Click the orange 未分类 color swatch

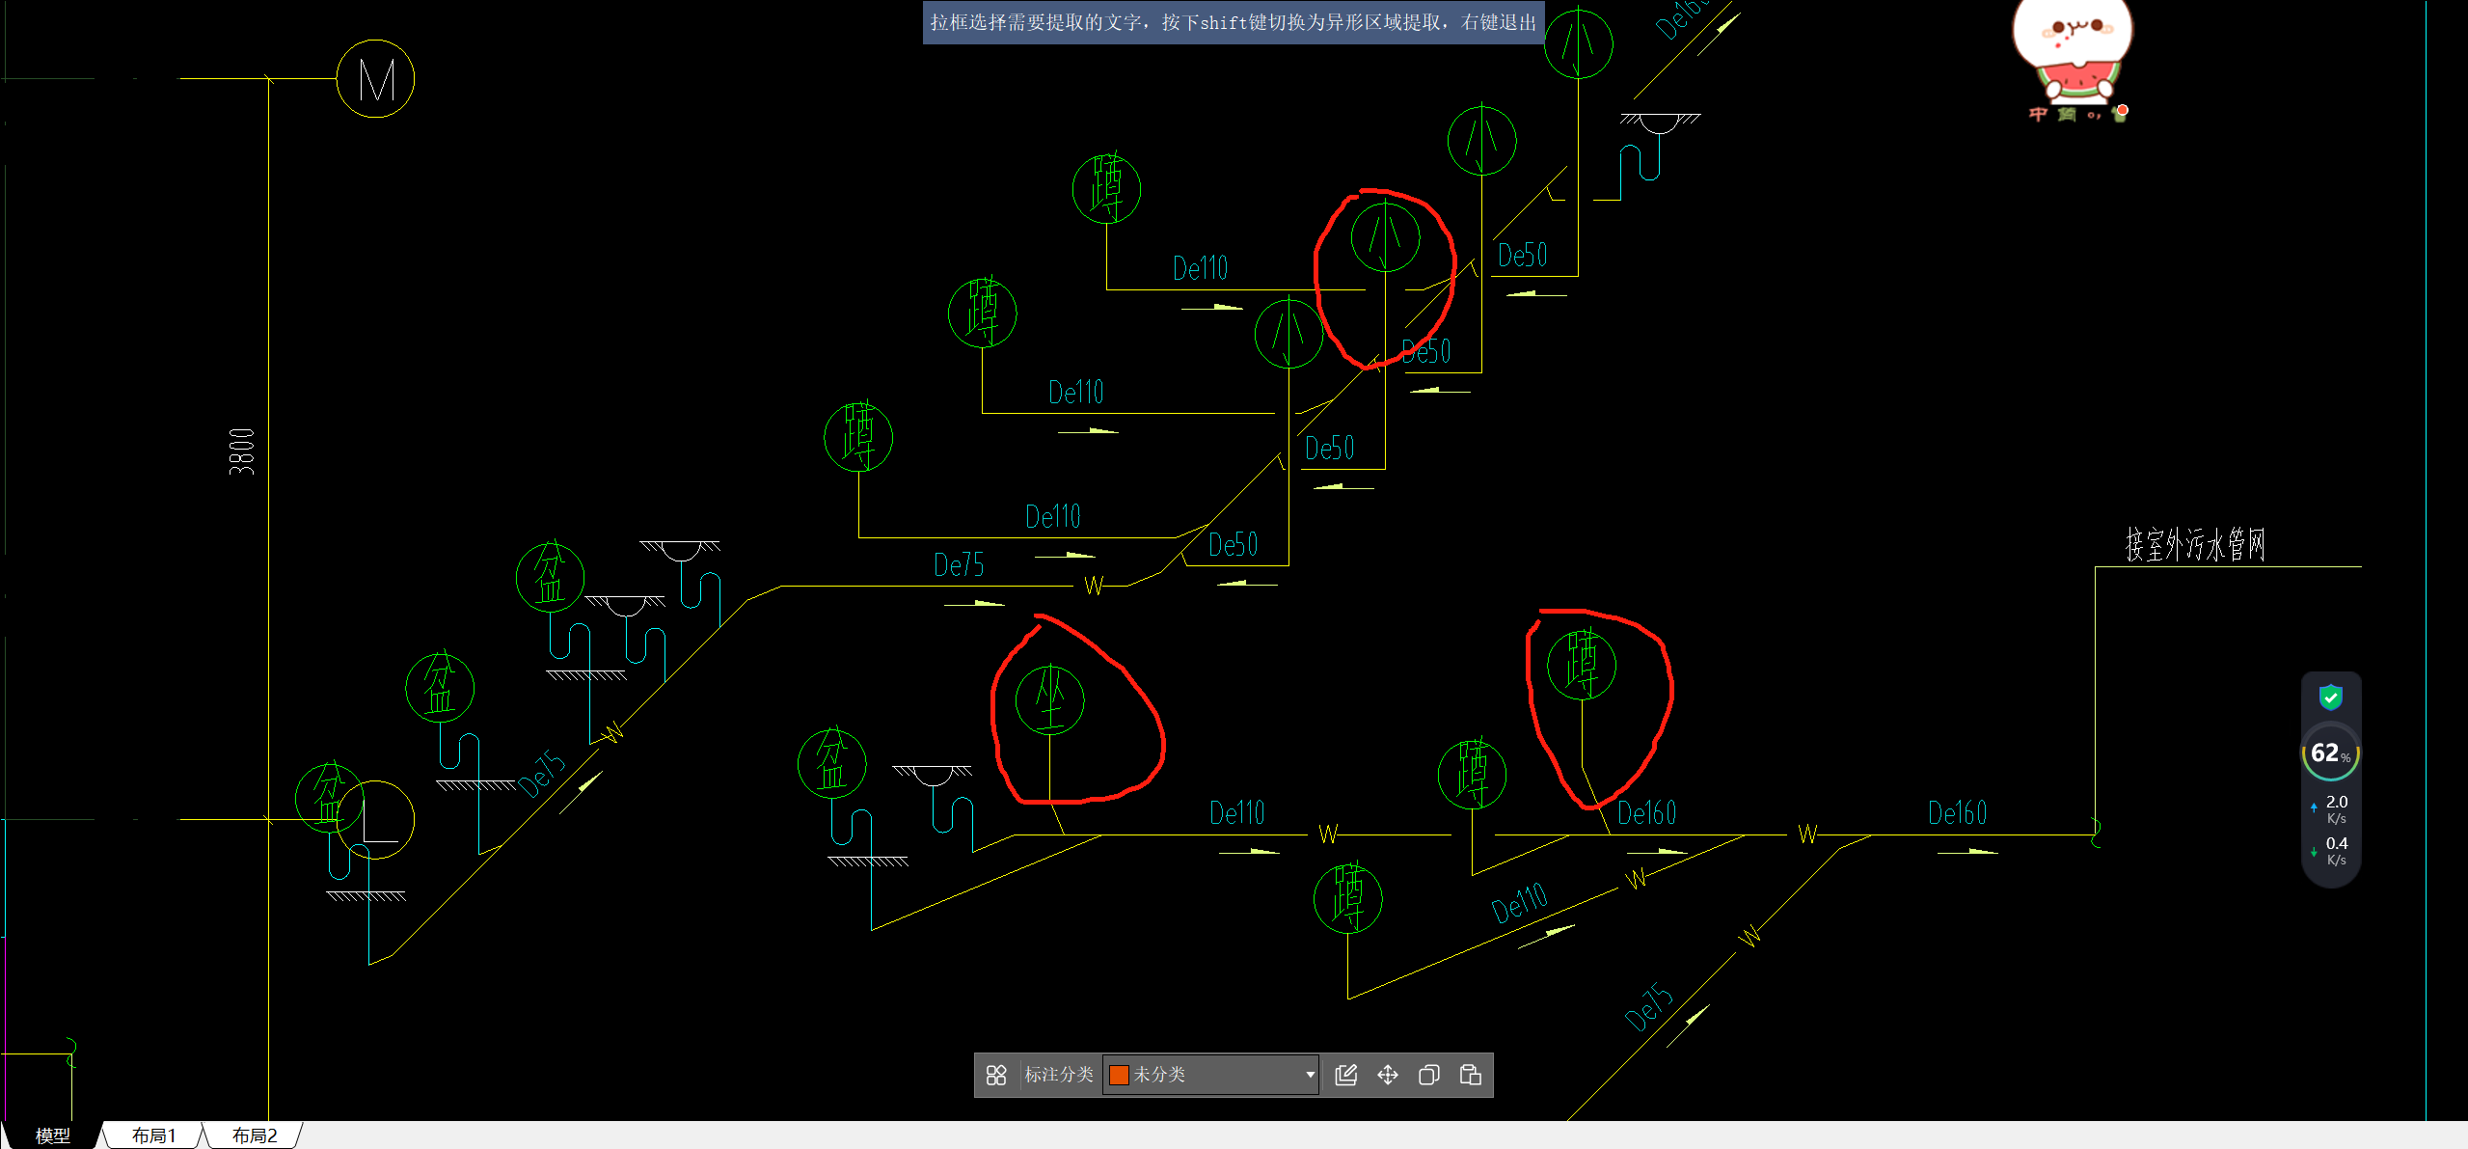1119,1075
